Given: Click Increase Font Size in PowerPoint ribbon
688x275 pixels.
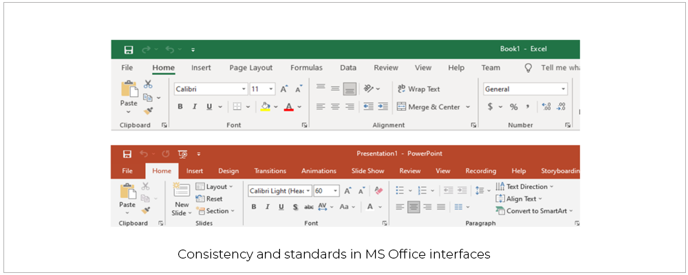Looking at the screenshot, I should tap(348, 191).
